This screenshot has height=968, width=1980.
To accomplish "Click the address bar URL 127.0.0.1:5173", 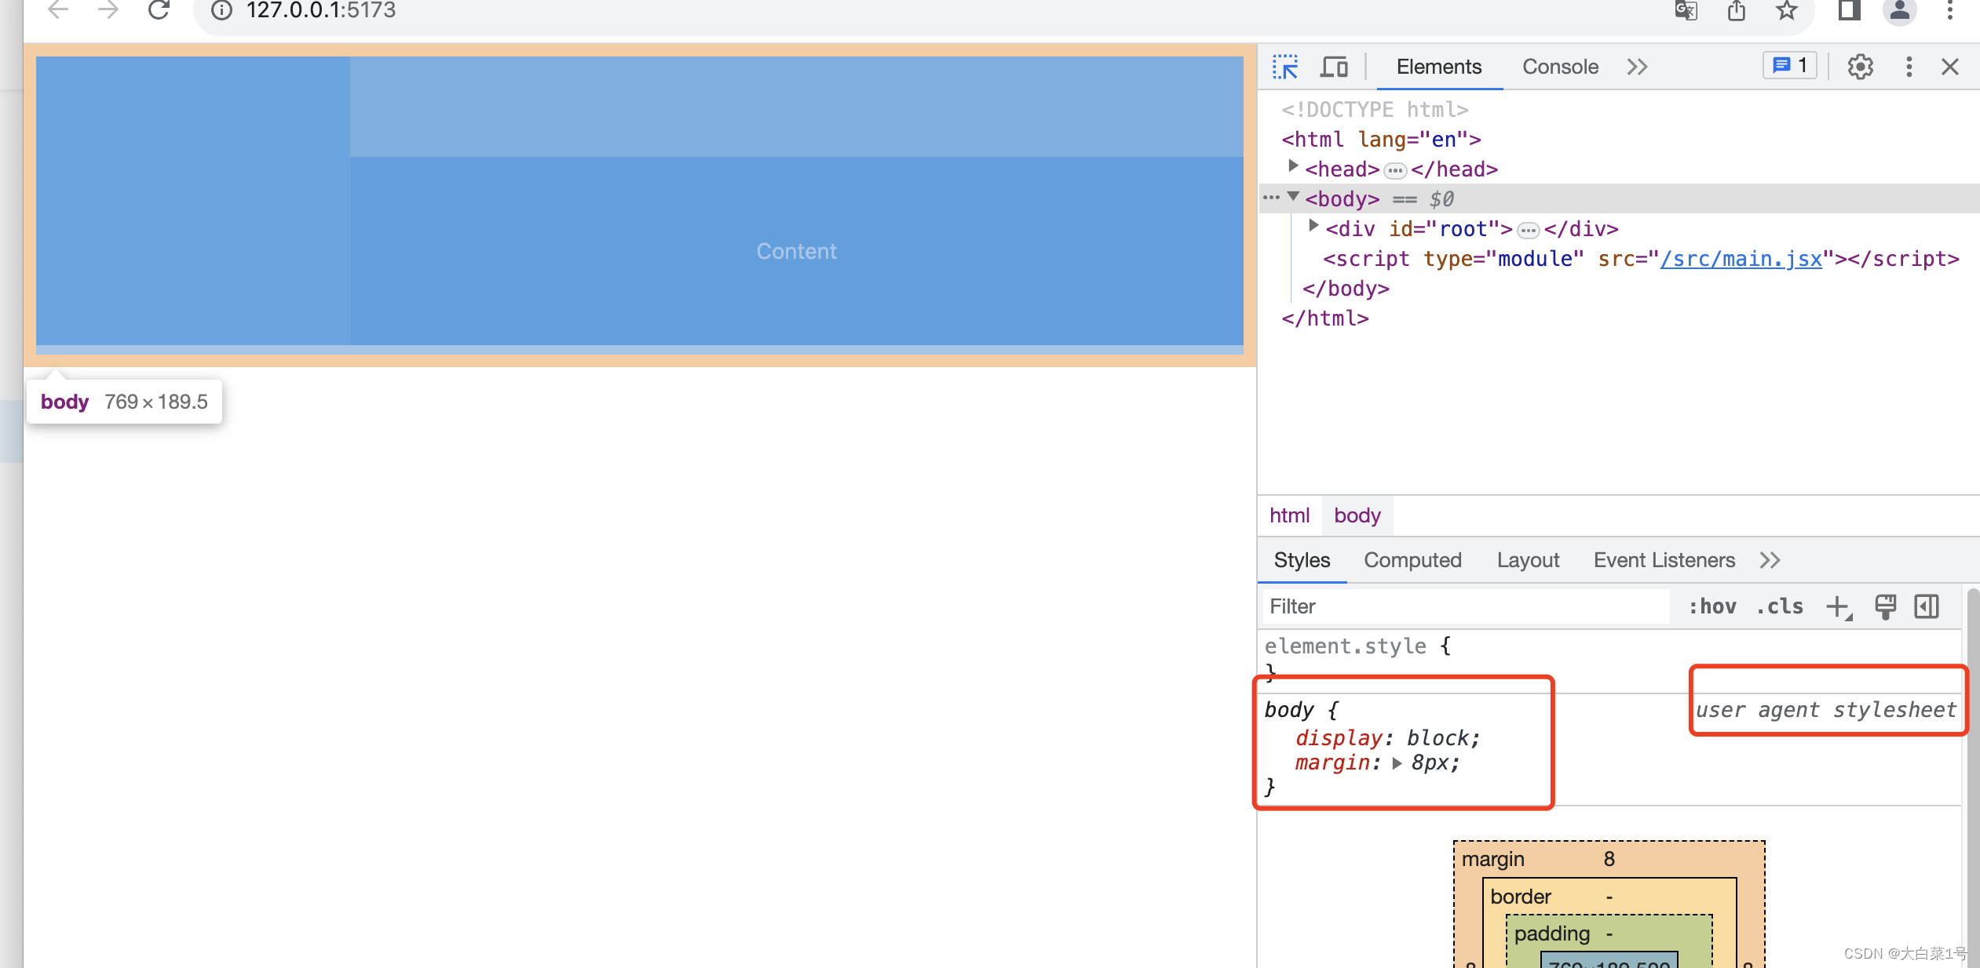I will tap(321, 10).
